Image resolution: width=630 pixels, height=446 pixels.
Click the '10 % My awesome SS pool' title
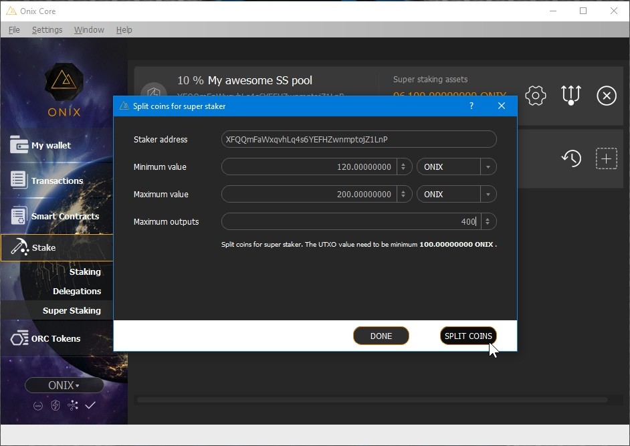tap(245, 80)
